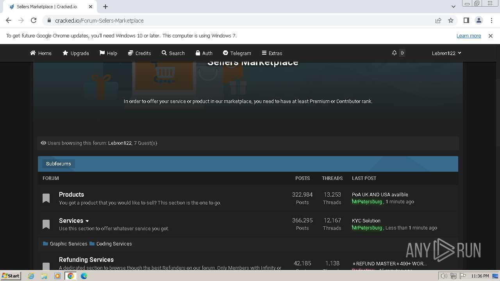The height and width of the screenshot is (281, 500).
Task: Open the REFUND MASTER last post link
Action: (389, 263)
